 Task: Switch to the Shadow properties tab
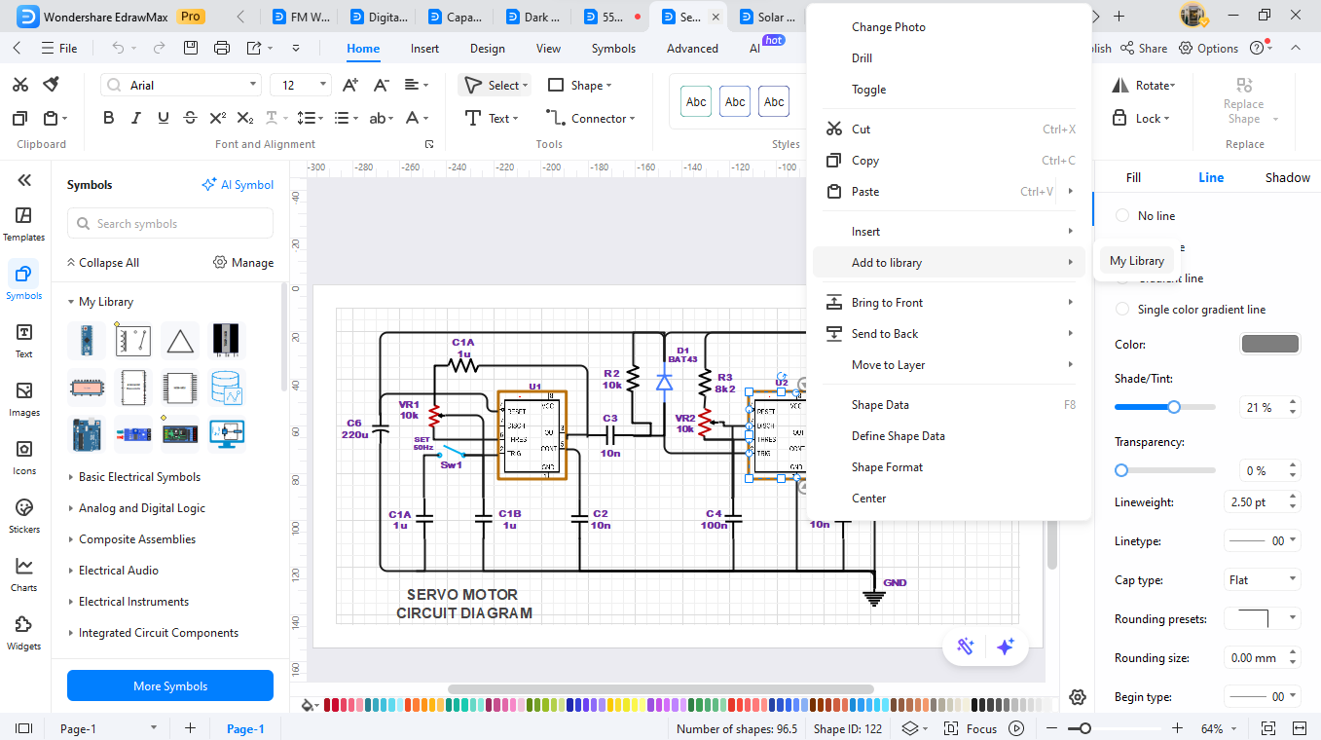(x=1287, y=177)
